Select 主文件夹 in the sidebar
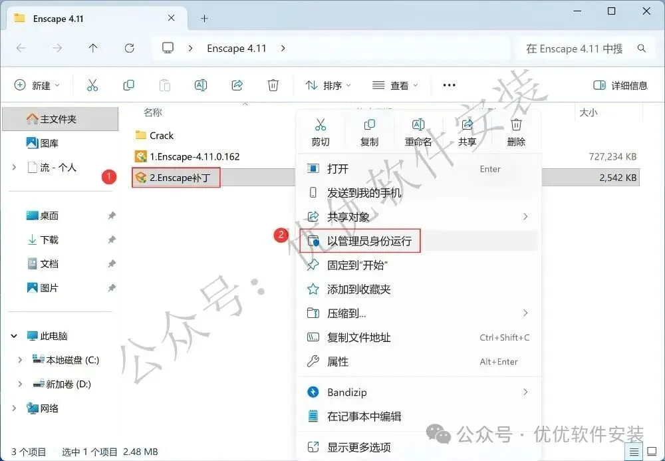The width and height of the screenshot is (665, 461). coord(61,119)
